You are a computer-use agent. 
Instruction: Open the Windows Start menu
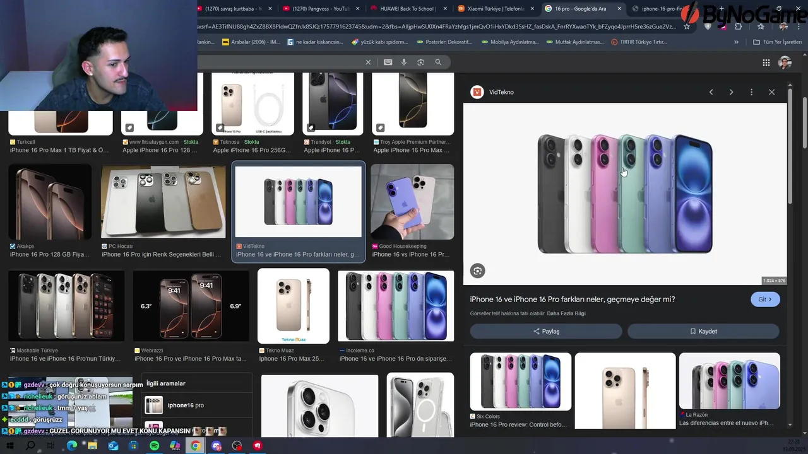point(11,446)
